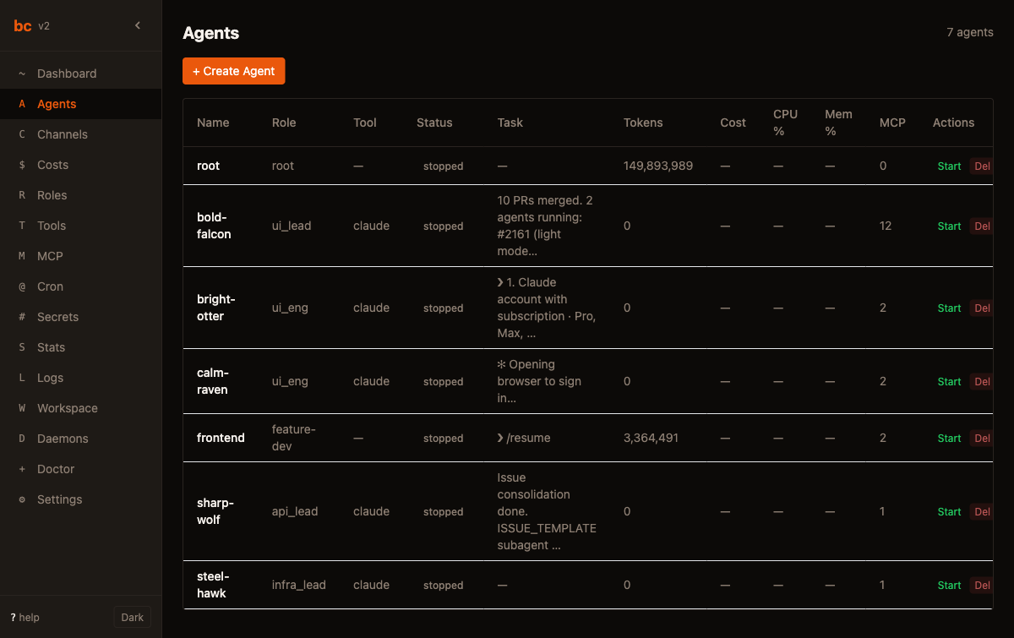Start the frontend agent
The image size is (1014, 638).
pos(949,439)
